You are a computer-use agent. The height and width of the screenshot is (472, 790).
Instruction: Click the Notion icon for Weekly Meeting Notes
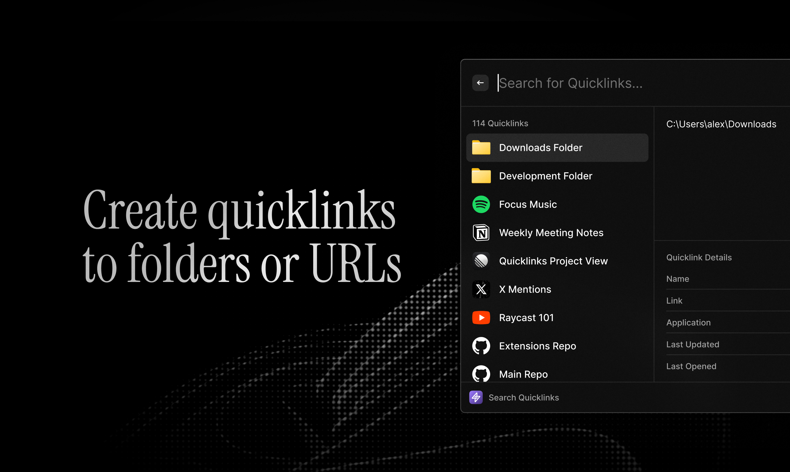[481, 233]
